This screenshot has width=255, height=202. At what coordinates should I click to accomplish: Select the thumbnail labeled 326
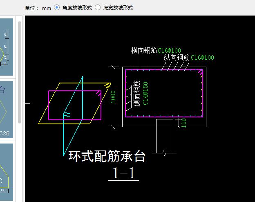tap(7, 110)
